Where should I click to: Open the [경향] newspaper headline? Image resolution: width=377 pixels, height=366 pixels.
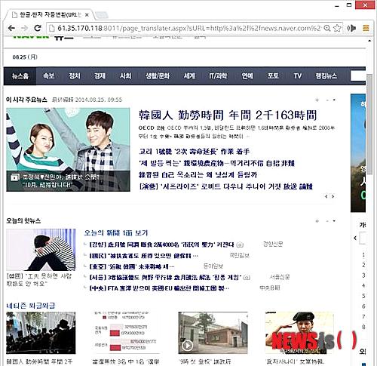pos(161,245)
